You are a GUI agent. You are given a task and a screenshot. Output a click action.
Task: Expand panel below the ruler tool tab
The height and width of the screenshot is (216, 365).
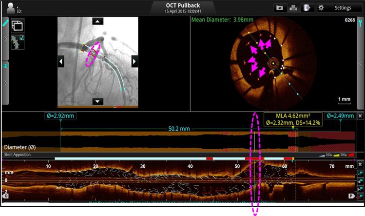(5, 39)
